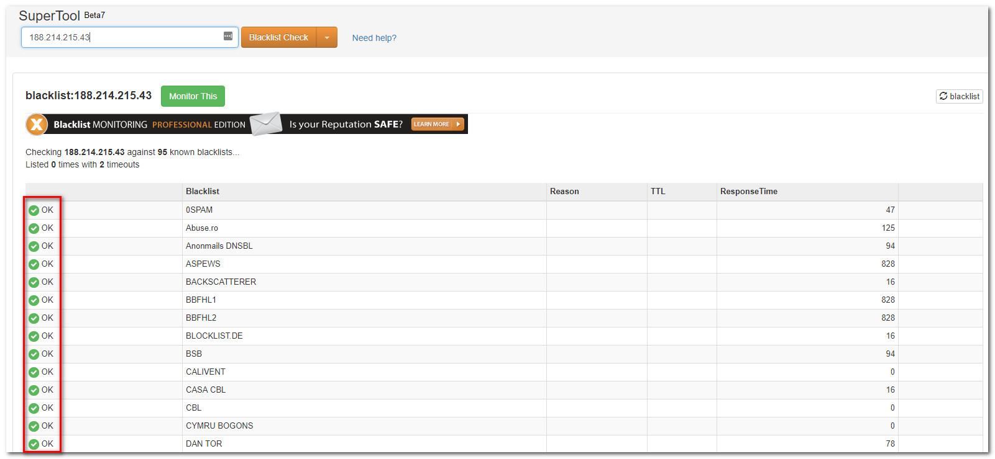Refresh using the blacklist button
This screenshot has height=459, width=995.
pos(959,96)
